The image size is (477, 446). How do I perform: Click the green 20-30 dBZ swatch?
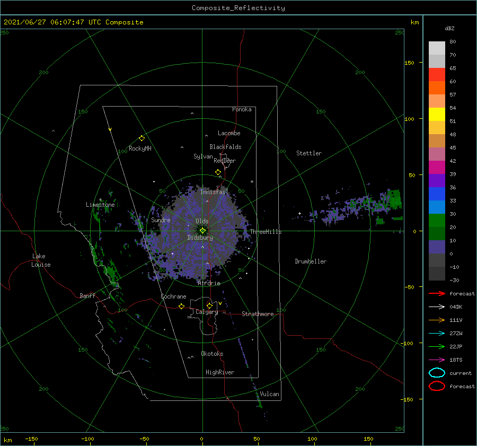pyautogui.click(x=437, y=221)
